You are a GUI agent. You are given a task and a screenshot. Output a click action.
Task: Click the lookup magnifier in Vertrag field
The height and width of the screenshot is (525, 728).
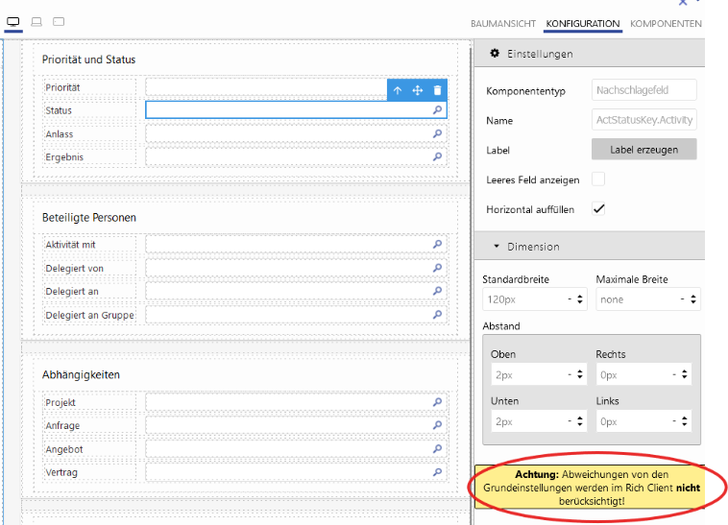(x=437, y=473)
